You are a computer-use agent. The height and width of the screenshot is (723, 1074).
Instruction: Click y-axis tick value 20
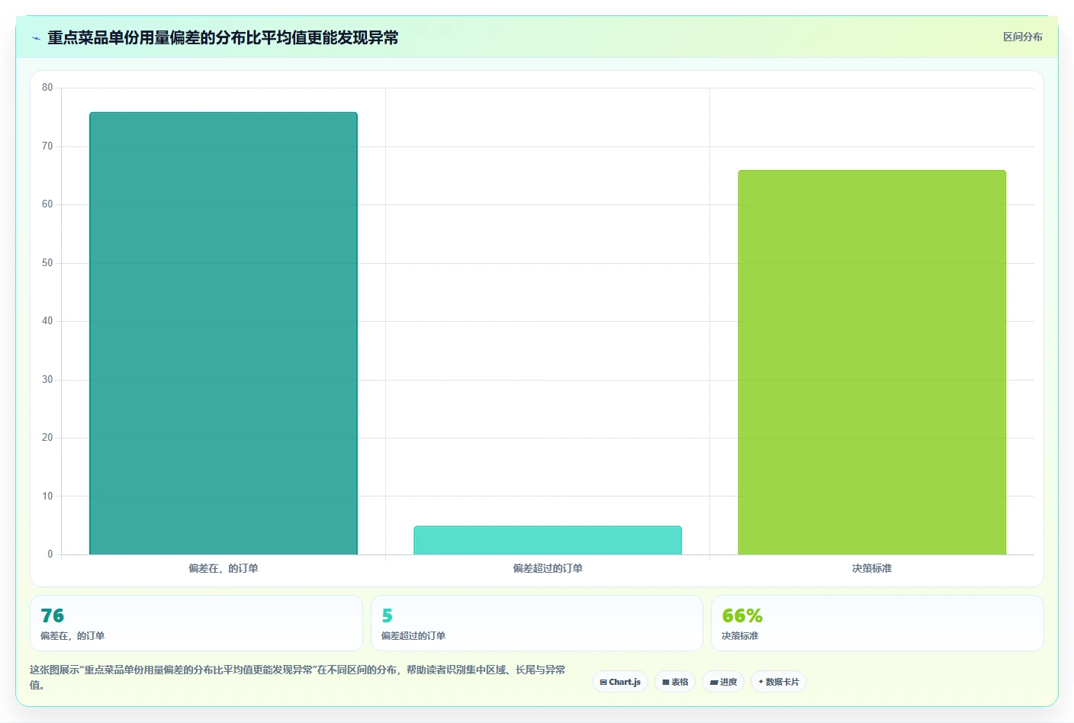47,438
